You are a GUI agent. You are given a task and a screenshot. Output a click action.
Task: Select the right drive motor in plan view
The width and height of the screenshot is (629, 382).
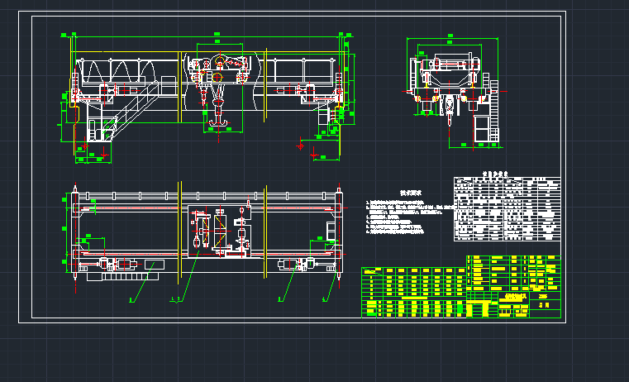293,265
